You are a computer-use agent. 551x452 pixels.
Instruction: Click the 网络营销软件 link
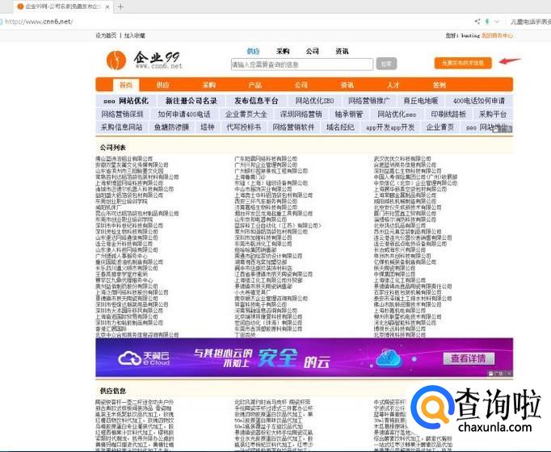[293, 128]
